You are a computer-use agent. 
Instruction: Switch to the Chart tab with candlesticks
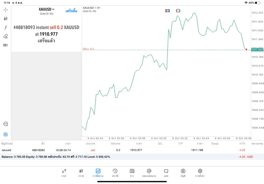pos(81,172)
